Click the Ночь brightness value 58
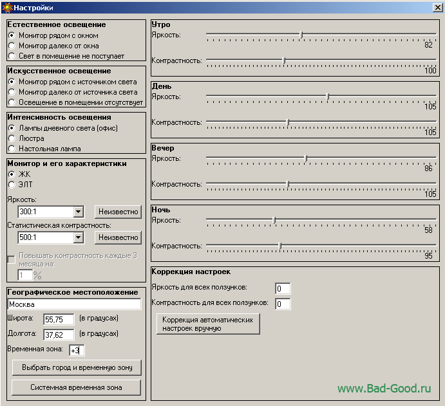The image size is (445, 406). tap(428, 230)
